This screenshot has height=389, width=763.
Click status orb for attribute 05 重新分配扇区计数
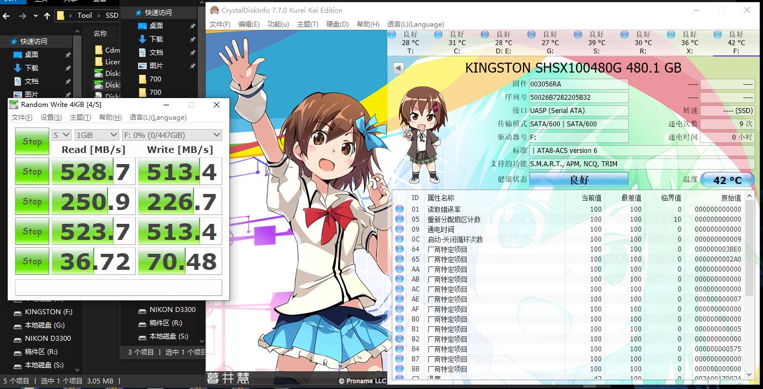click(x=400, y=219)
